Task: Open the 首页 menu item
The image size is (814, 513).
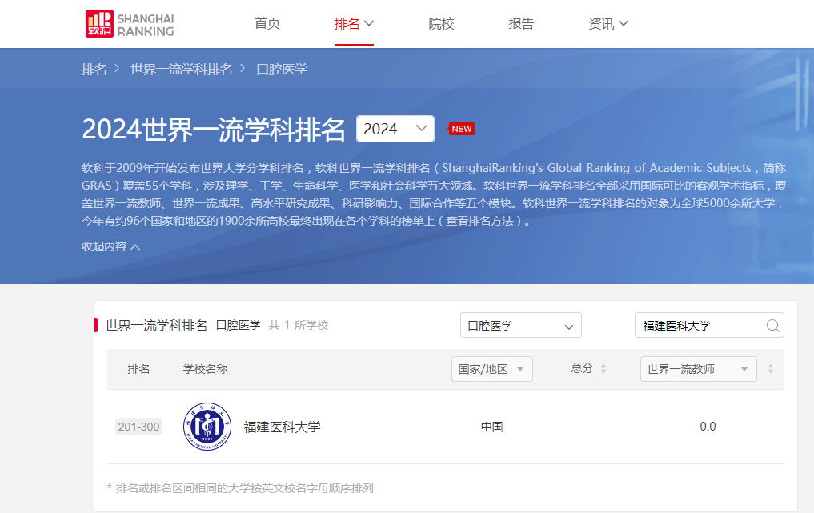Action: point(267,23)
